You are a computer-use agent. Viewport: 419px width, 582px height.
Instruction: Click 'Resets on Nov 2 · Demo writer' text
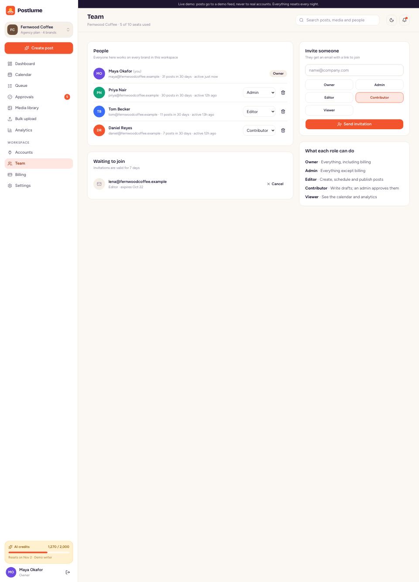point(30,557)
